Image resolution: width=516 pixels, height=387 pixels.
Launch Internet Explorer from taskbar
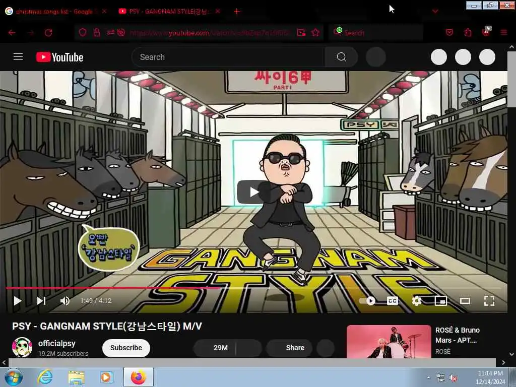(x=45, y=377)
